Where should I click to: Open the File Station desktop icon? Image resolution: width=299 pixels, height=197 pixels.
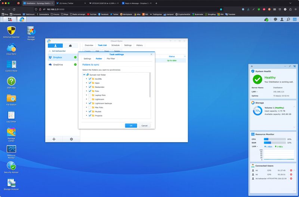pos(11,98)
